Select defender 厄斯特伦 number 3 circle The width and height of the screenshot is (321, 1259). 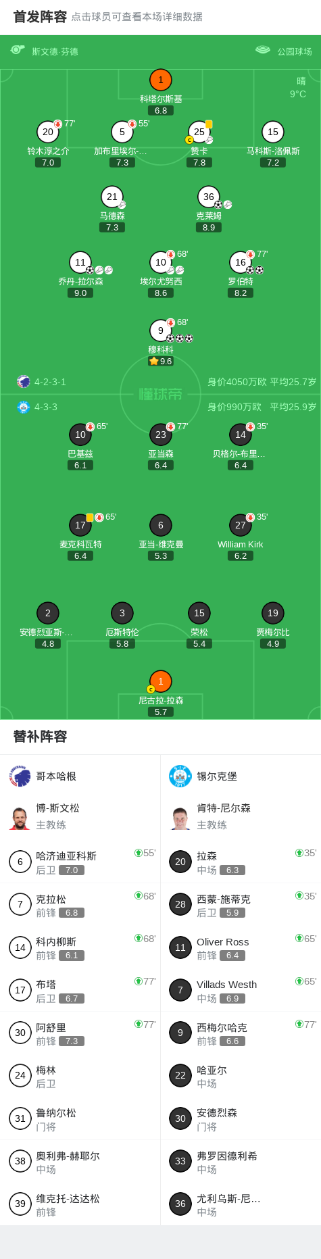point(122,613)
